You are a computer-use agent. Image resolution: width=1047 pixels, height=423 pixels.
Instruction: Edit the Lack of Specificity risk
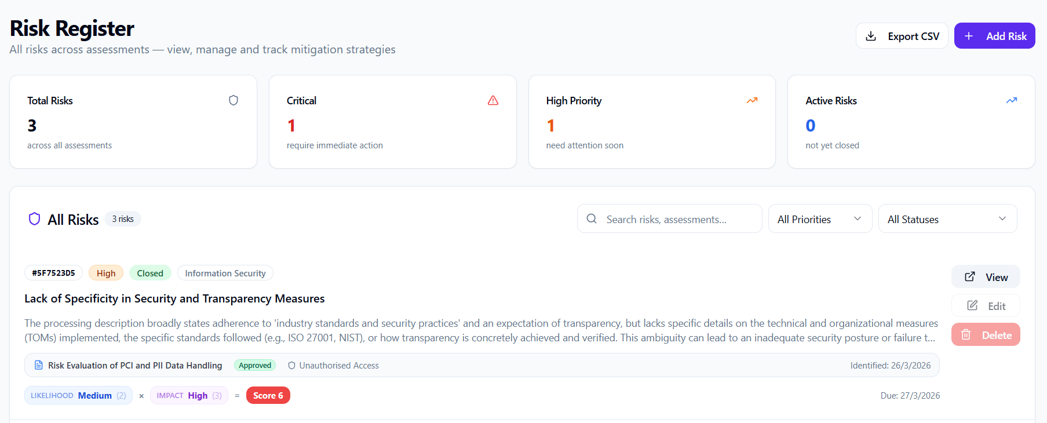tap(985, 306)
